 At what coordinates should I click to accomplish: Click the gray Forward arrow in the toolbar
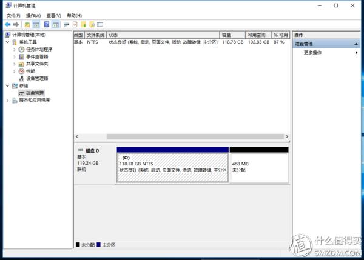point(16,24)
